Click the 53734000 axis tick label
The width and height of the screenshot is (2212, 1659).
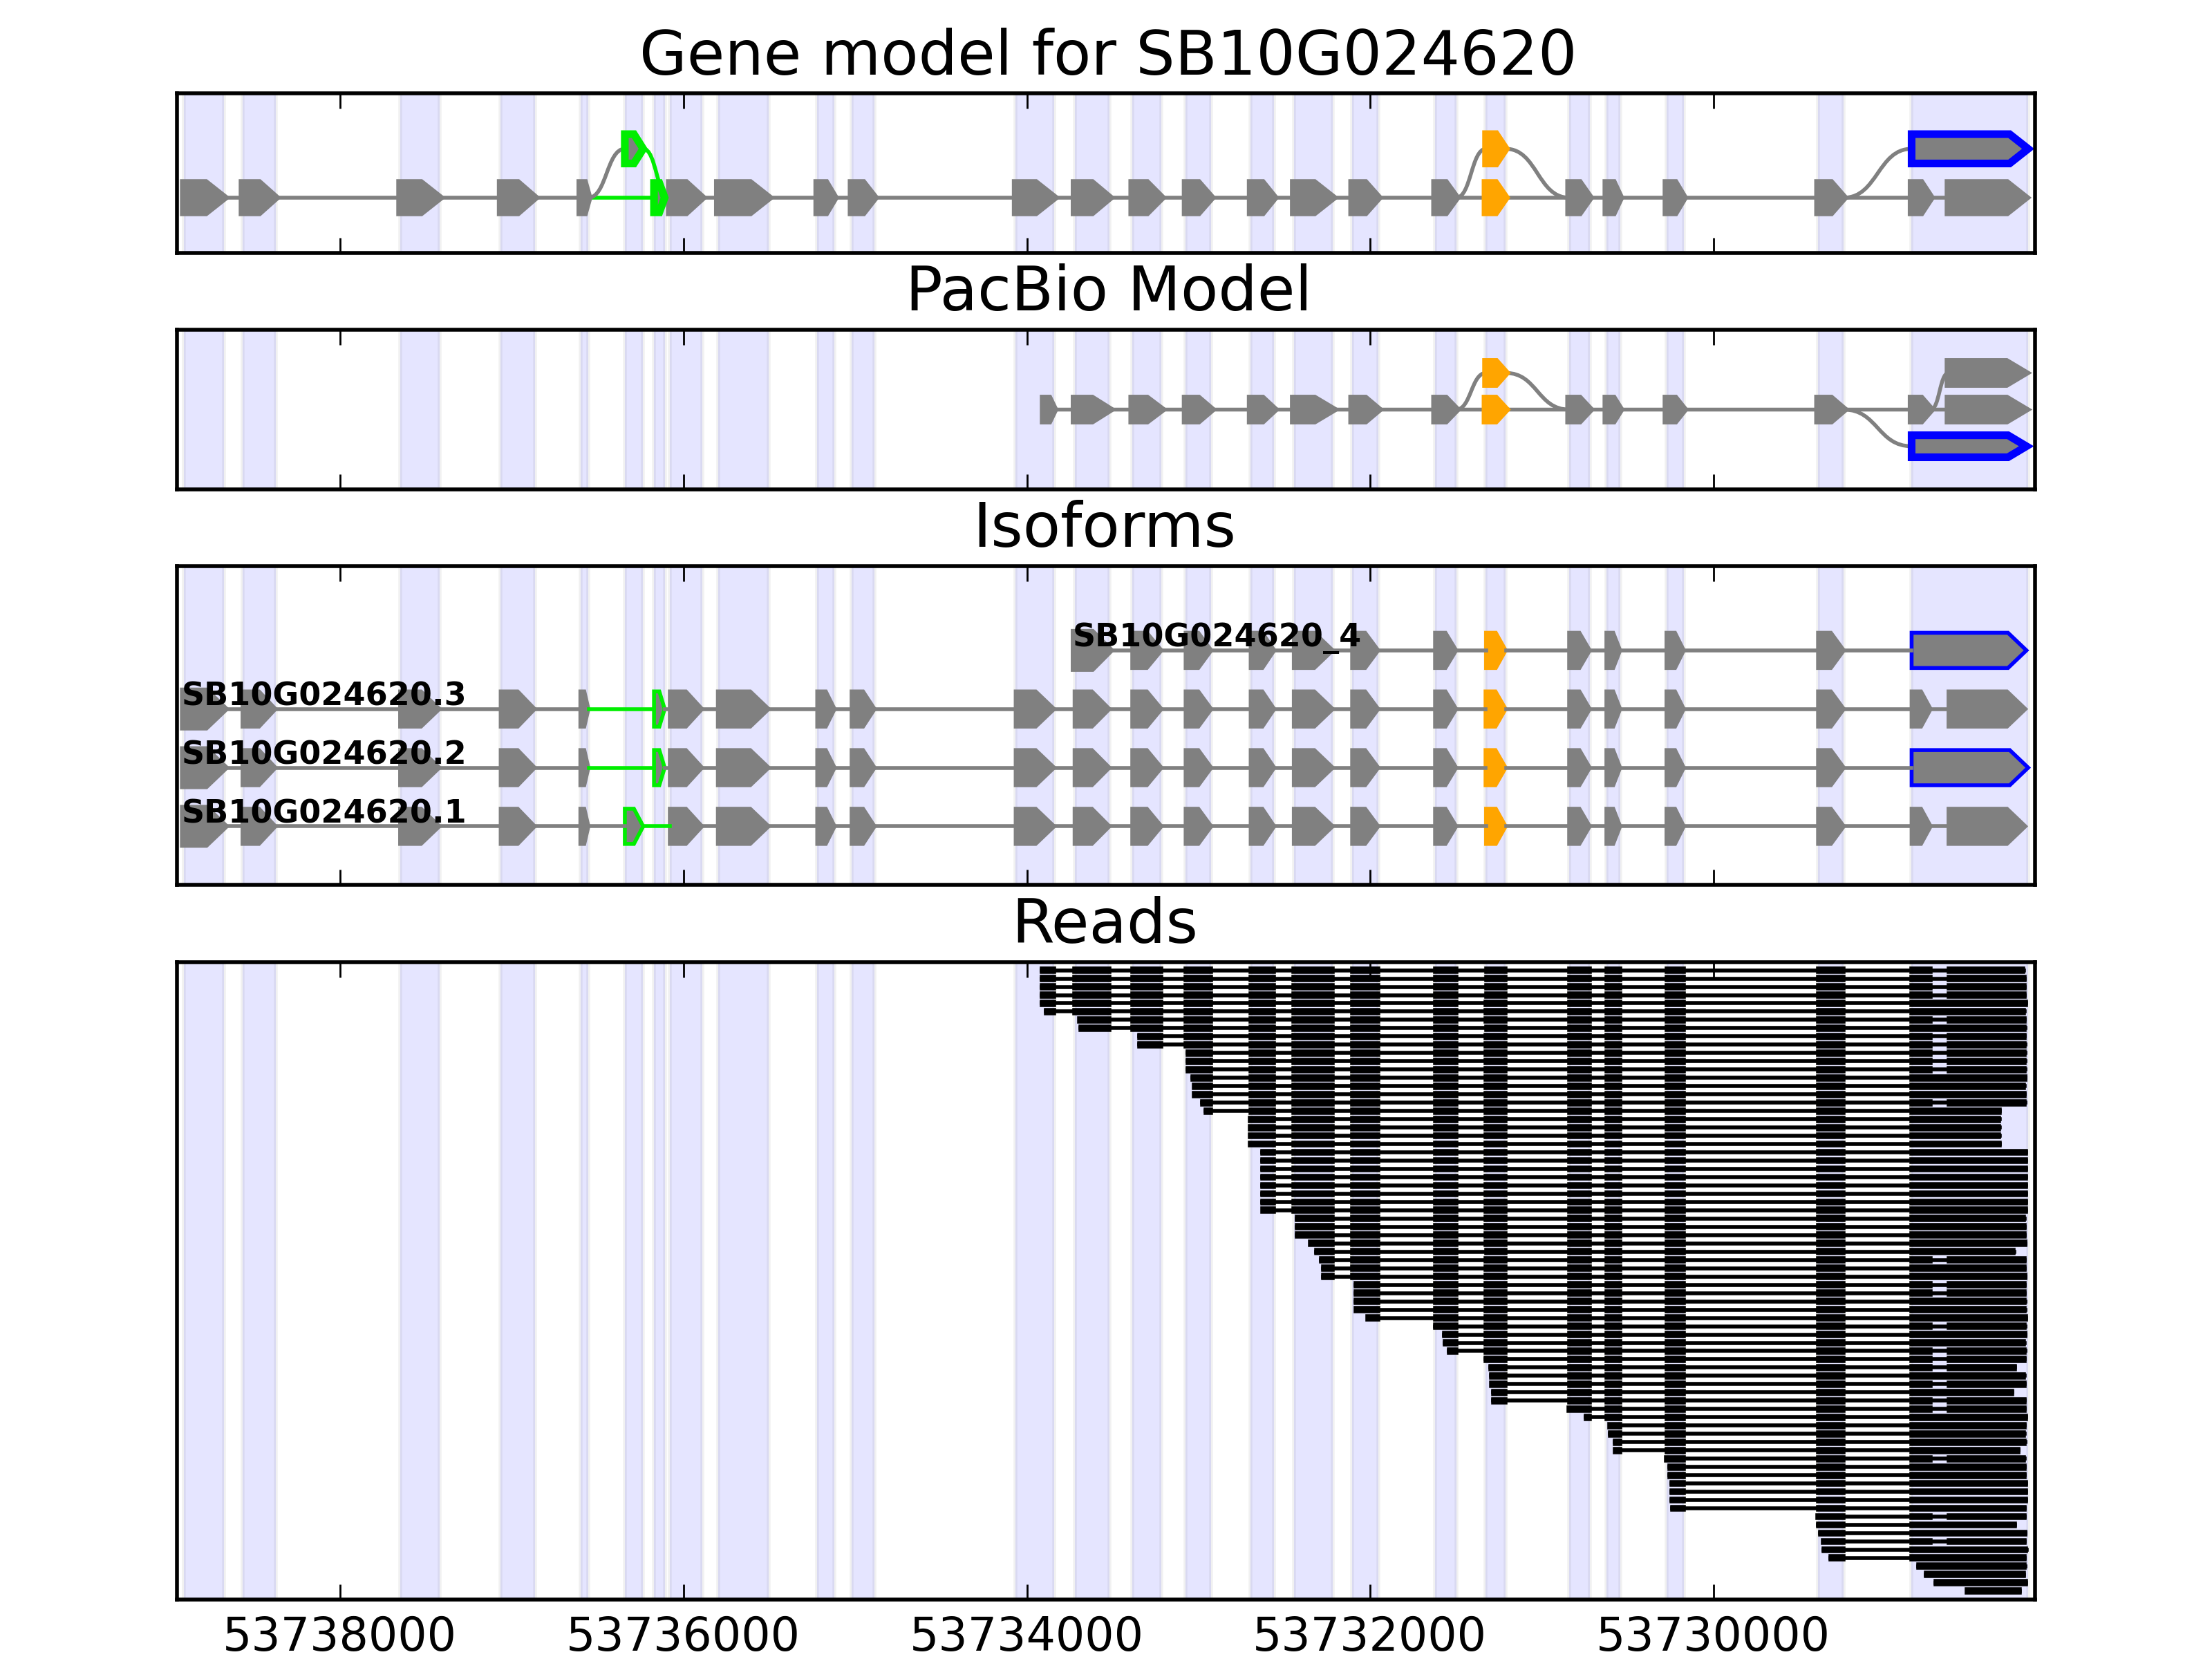pyautogui.click(x=1026, y=1636)
